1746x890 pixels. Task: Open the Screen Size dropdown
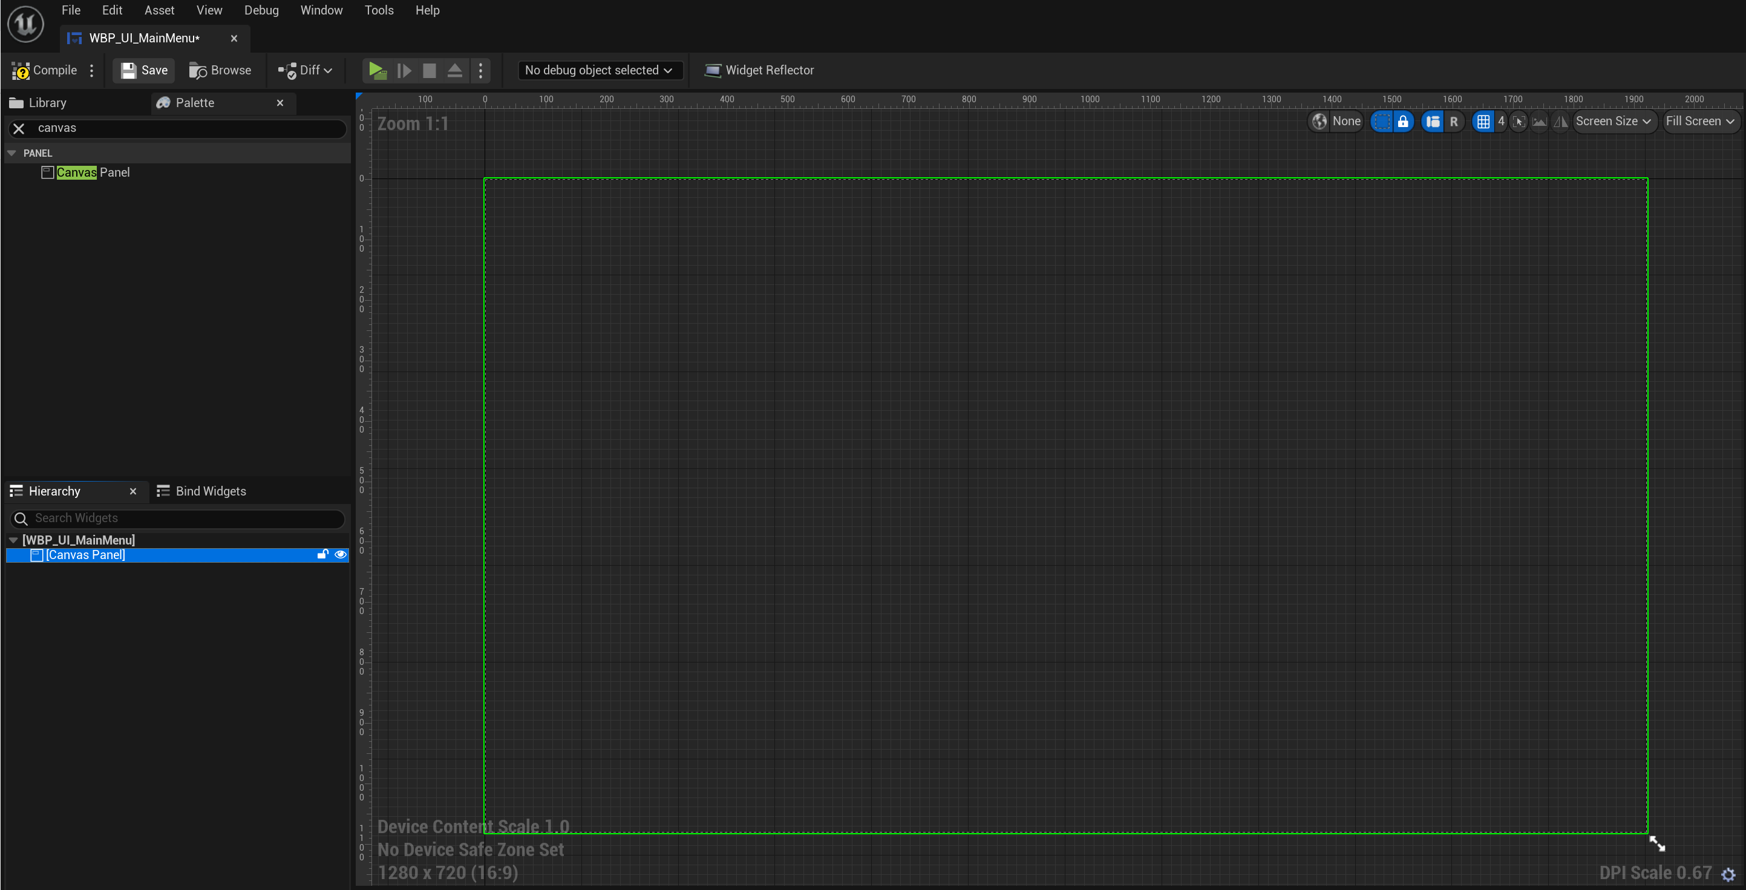click(x=1612, y=122)
